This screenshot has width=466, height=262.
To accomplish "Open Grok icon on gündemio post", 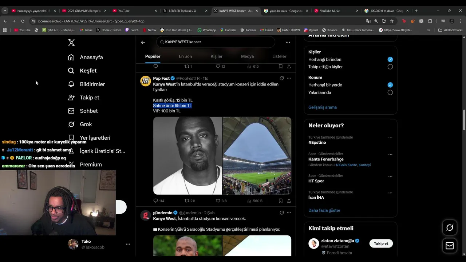I will [x=282, y=213].
